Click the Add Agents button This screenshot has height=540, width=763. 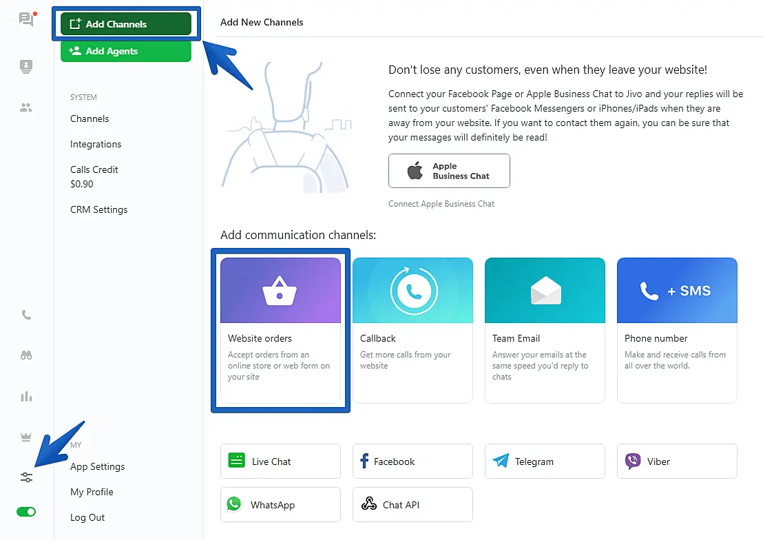tap(125, 51)
